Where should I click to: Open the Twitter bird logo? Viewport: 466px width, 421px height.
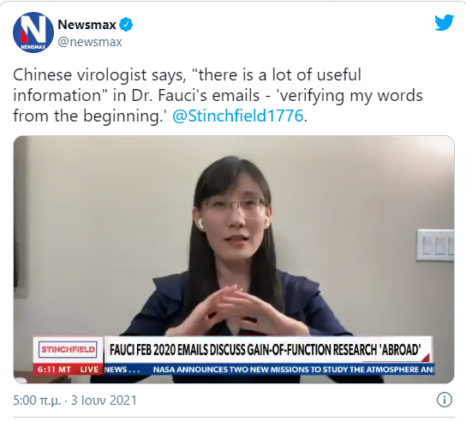[444, 22]
